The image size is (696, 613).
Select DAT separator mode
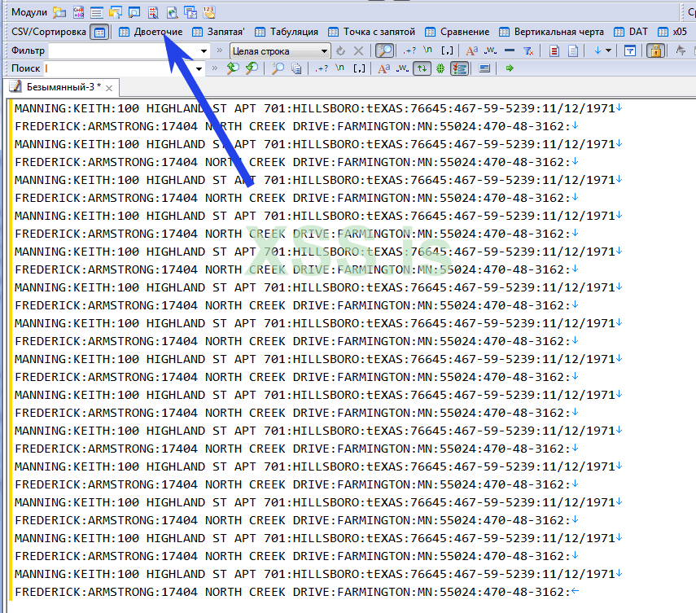[631, 32]
